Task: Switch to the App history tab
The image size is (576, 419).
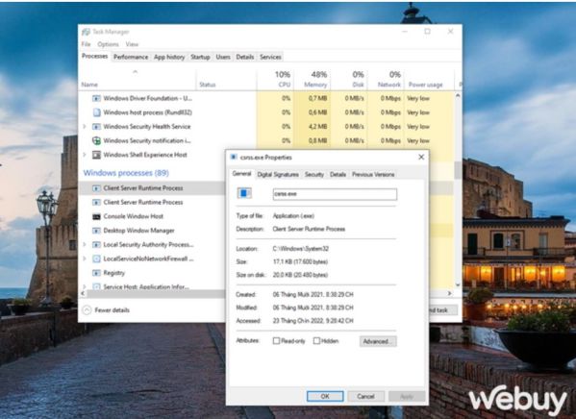Action: (169, 57)
